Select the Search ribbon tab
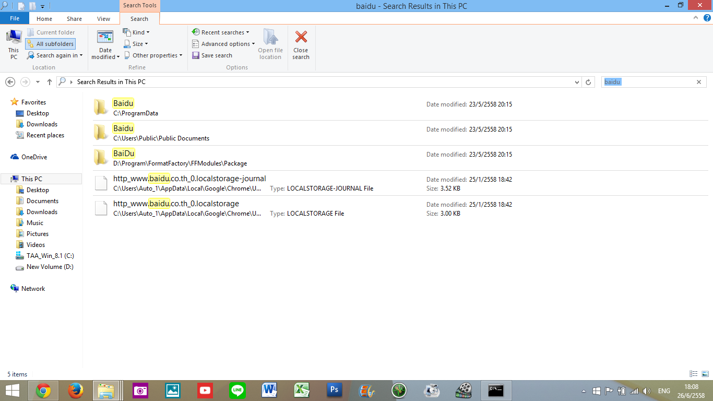The width and height of the screenshot is (713, 401). [139, 19]
